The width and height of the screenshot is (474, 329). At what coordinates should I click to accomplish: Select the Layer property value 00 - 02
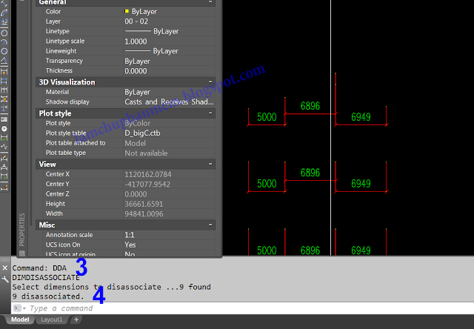pos(137,22)
